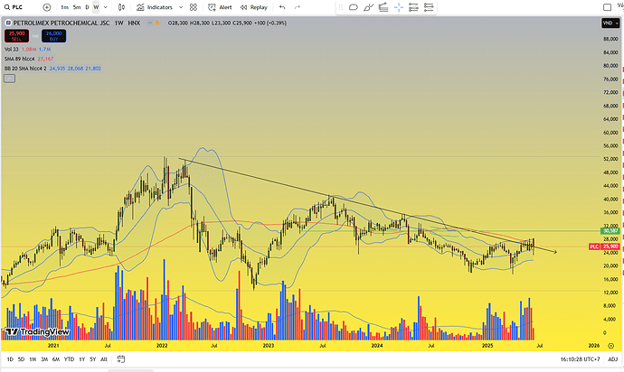This screenshot has height=372, width=624.
Task: Edit the 100 order quantity field
Action: (35, 36)
